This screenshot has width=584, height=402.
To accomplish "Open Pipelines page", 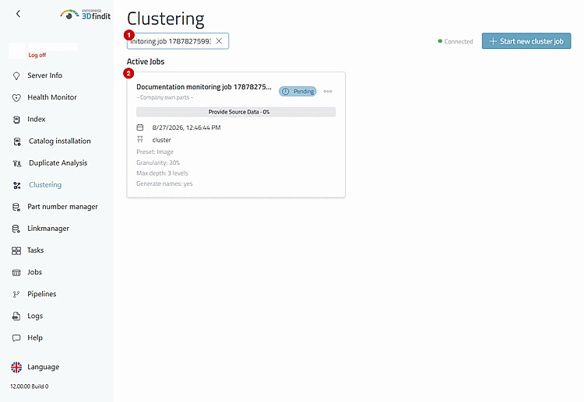I will (x=42, y=294).
